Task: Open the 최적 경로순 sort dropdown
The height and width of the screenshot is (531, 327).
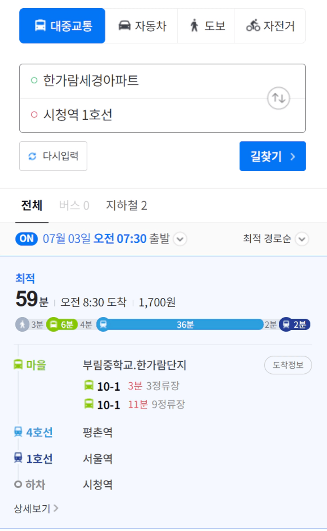Action: pyautogui.click(x=276, y=239)
